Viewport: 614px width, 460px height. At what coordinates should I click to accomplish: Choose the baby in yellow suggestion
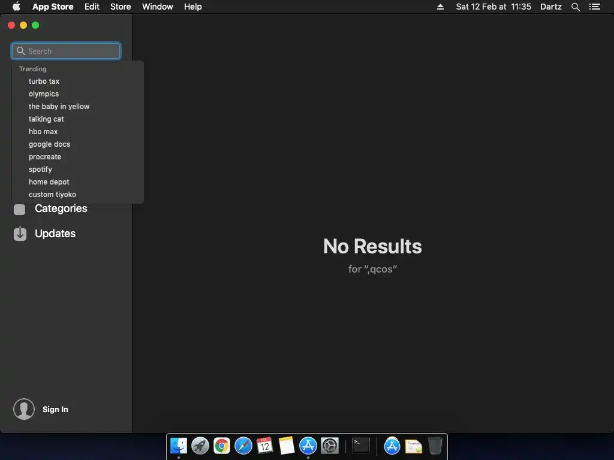(59, 107)
